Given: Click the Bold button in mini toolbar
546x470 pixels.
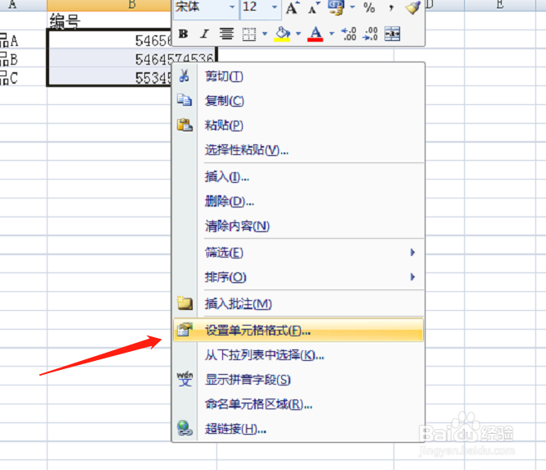Looking at the screenshot, I should point(183,34).
